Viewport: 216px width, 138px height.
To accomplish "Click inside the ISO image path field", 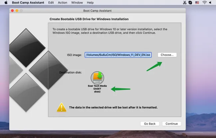I will (118, 55).
